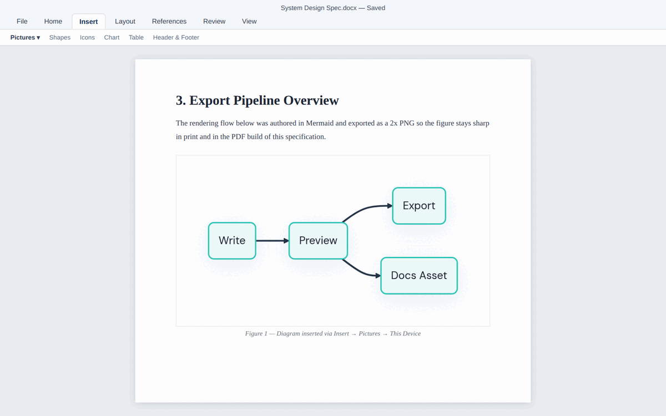The width and height of the screenshot is (666, 416).
Task: Click the Export node in the diagram
Action: 419,206
